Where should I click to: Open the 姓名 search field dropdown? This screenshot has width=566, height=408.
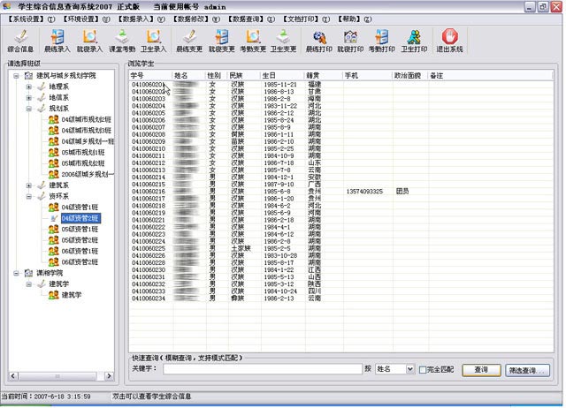(x=409, y=369)
